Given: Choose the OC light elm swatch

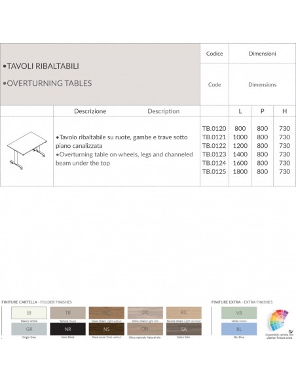Looking at the screenshot, I should pos(145,313).
